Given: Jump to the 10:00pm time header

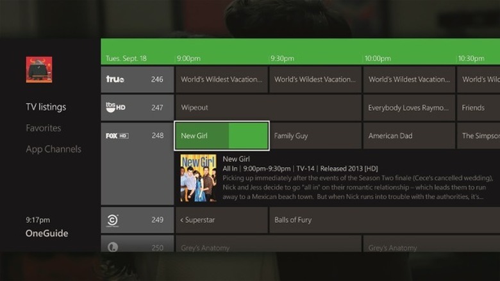Looking at the screenshot, I should pos(377,58).
